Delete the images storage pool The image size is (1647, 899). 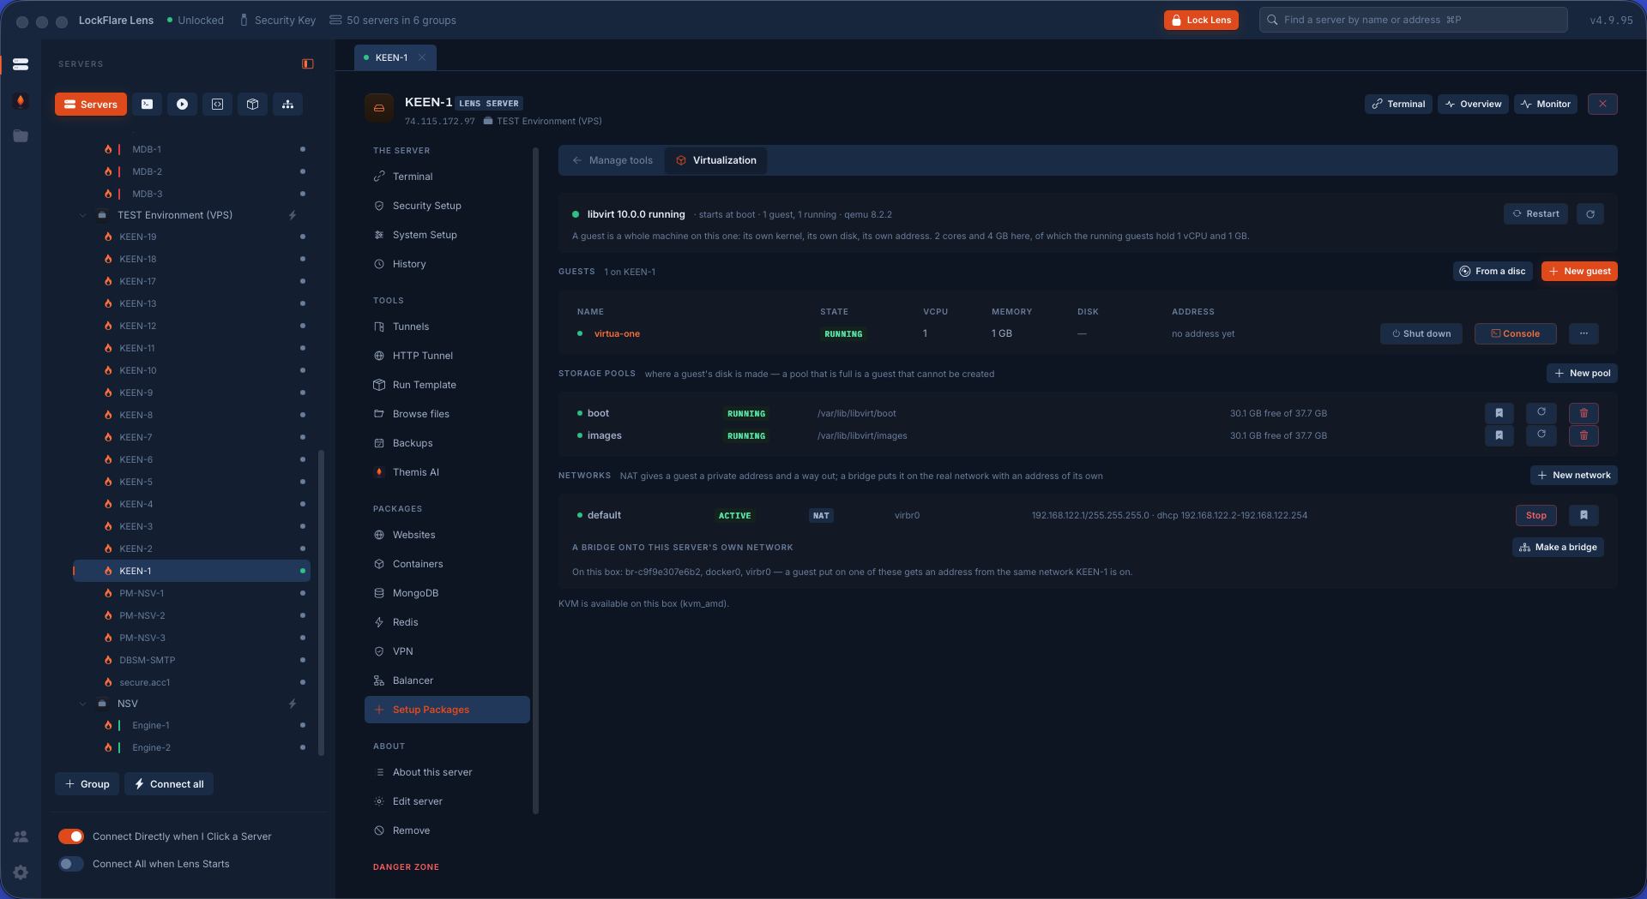1584,435
